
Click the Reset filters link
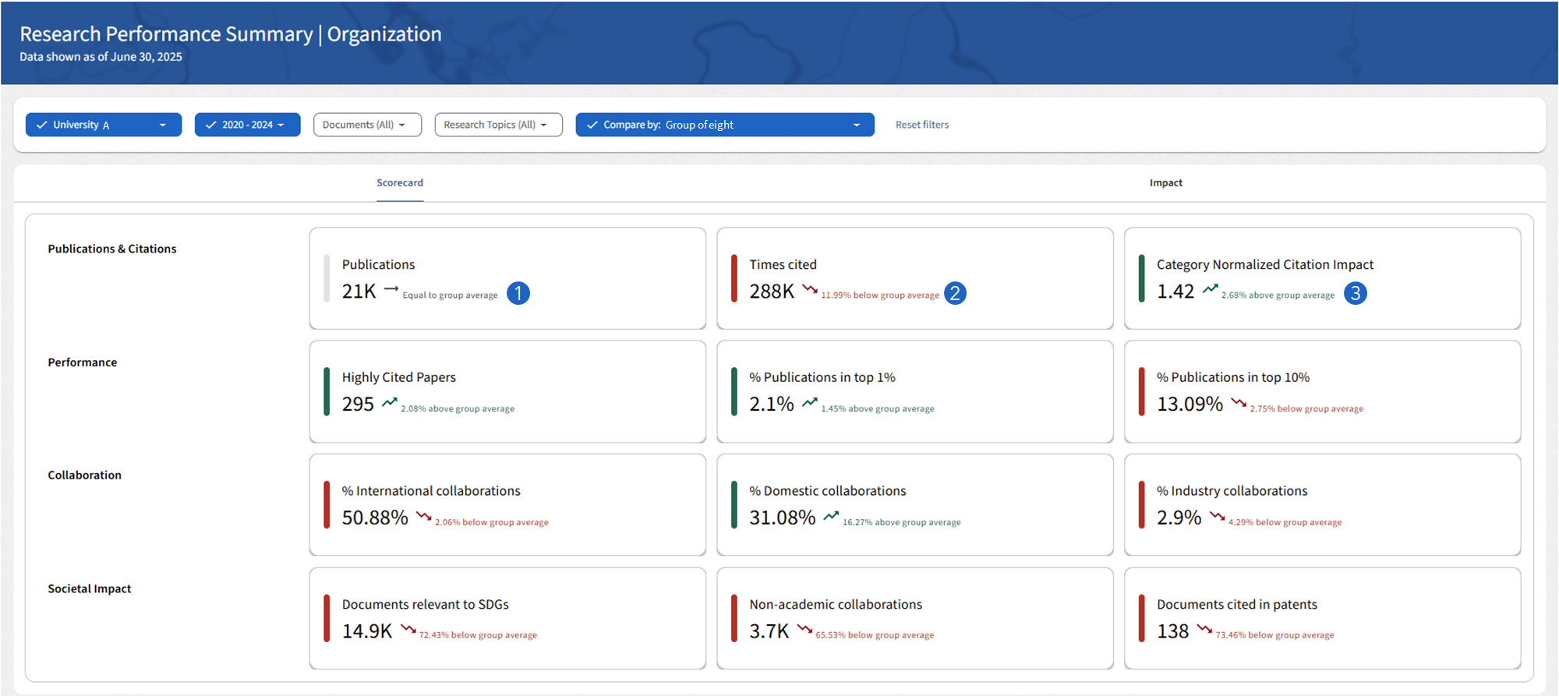coord(922,125)
